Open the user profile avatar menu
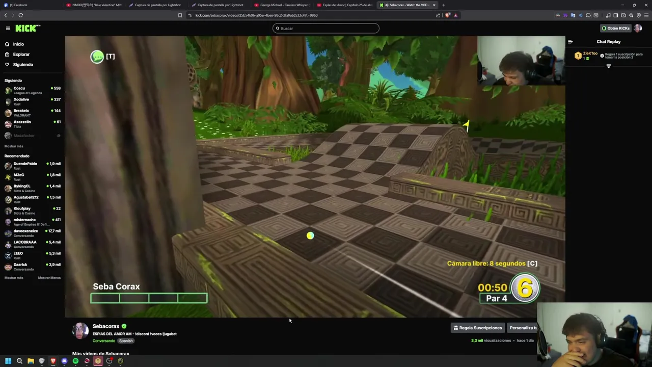The width and height of the screenshot is (652, 367). (638, 29)
